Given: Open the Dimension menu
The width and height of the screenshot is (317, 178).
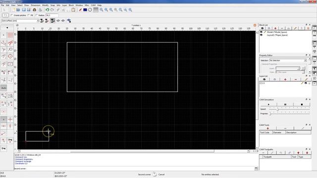Looking at the screenshot, I should (35, 5).
